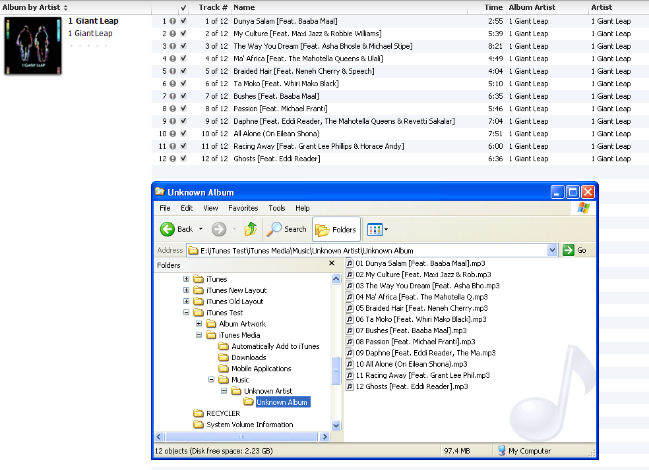Expand the Album Artwork folder
Image resolution: width=649 pixels, height=470 pixels.
tap(199, 323)
